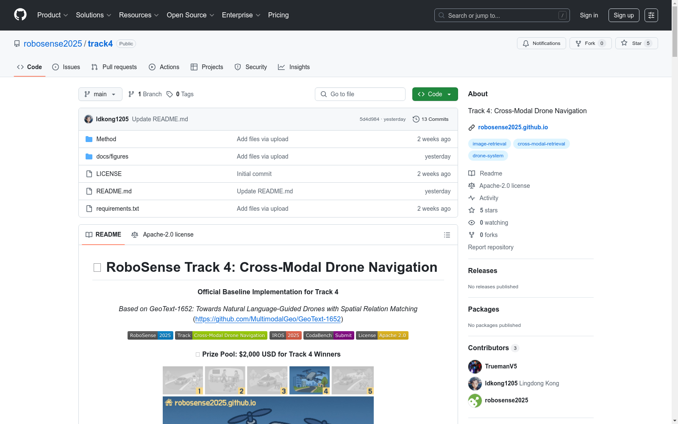Select the Apache-2.0 license tab
Image resolution: width=678 pixels, height=424 pixels.
(162, 234)
